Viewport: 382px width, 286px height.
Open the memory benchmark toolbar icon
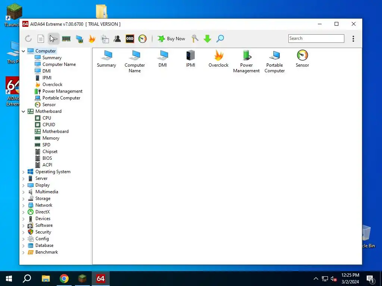(x=66, y=38)
